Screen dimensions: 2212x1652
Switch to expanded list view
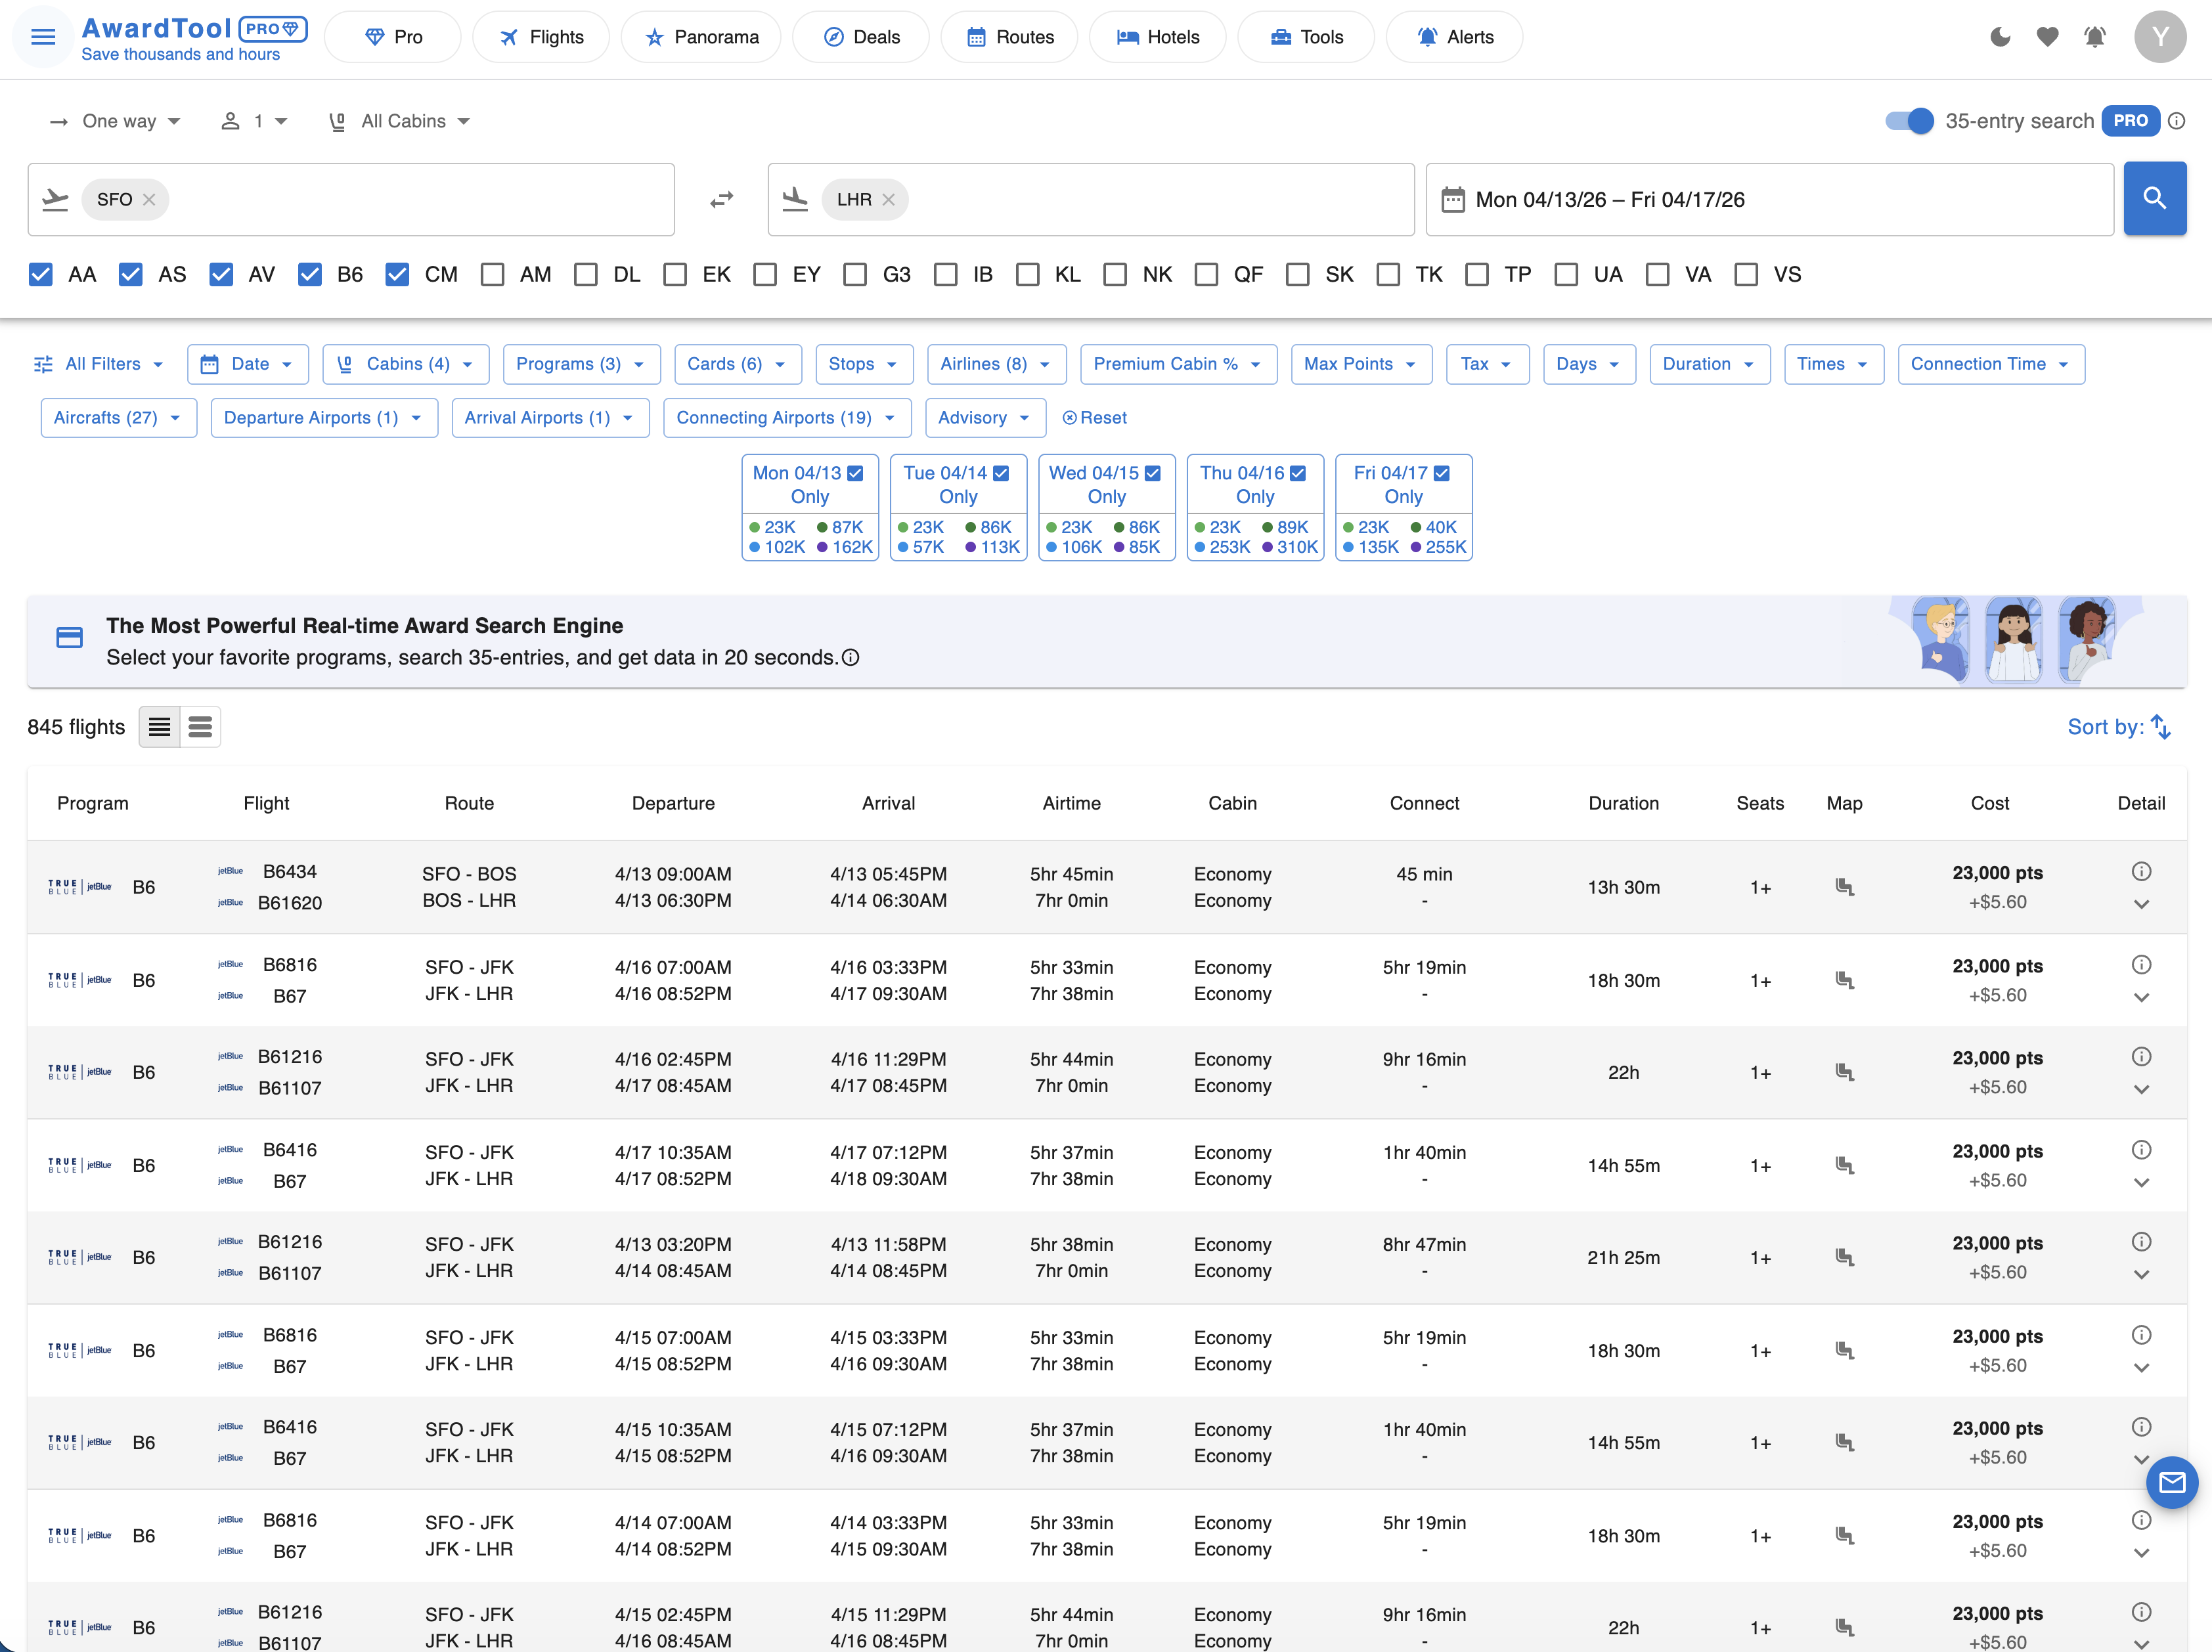200,727
